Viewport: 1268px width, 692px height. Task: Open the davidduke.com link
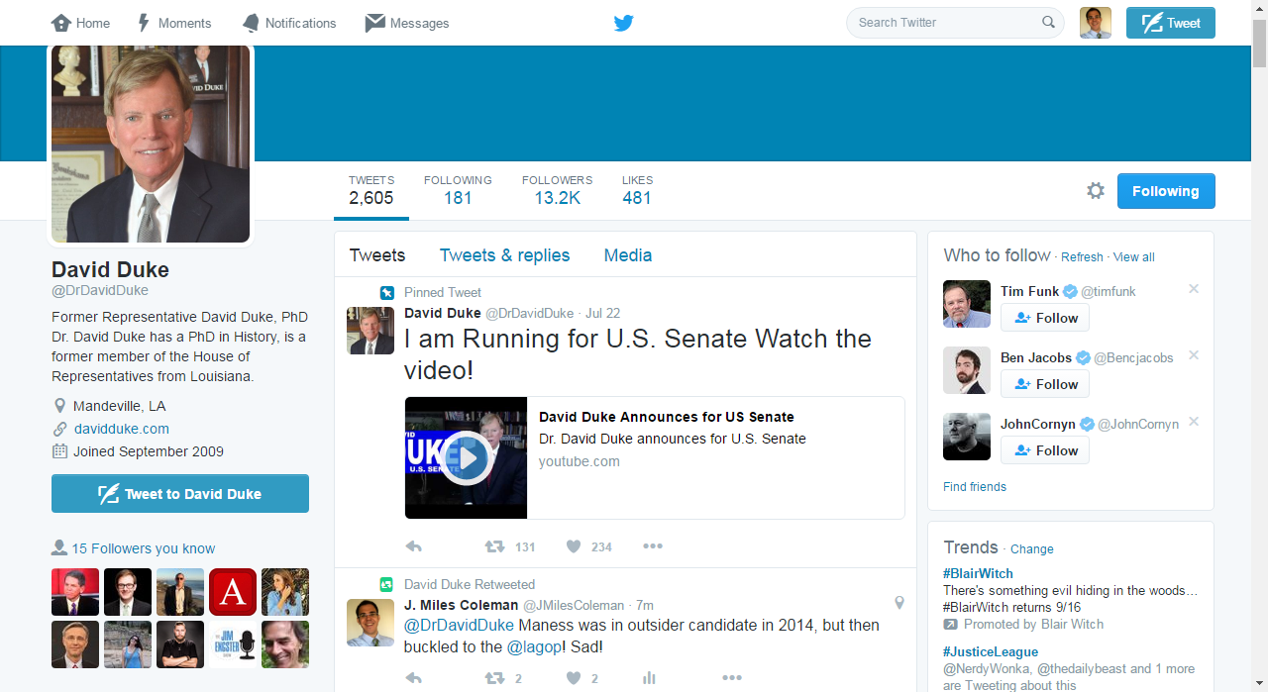coord(122,429)
